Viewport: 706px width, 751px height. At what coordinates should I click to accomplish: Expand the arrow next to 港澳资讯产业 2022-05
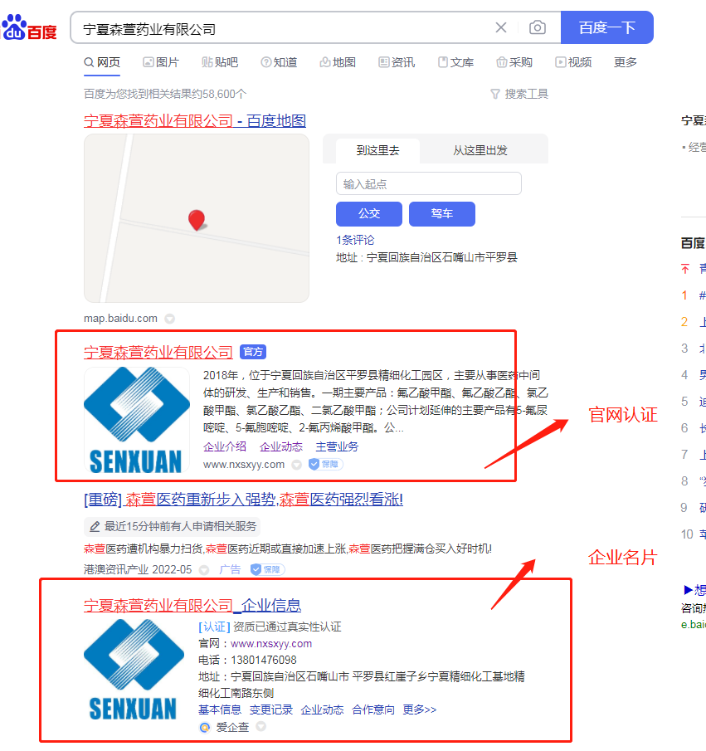click(204, 570)
